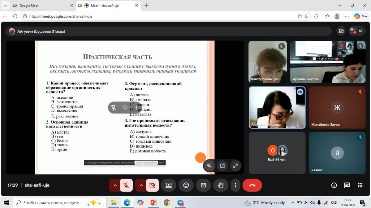The height and width of the screenshot is (208, 371).
Task: Click the zoom magnifier on presentation
Action: [209, 166]
